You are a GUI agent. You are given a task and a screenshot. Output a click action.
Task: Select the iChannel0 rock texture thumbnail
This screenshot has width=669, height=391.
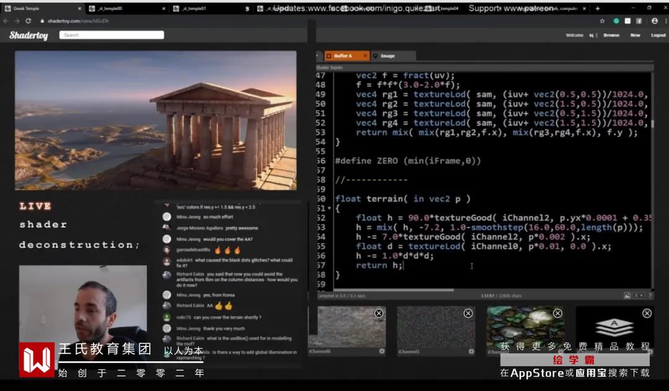348,327
